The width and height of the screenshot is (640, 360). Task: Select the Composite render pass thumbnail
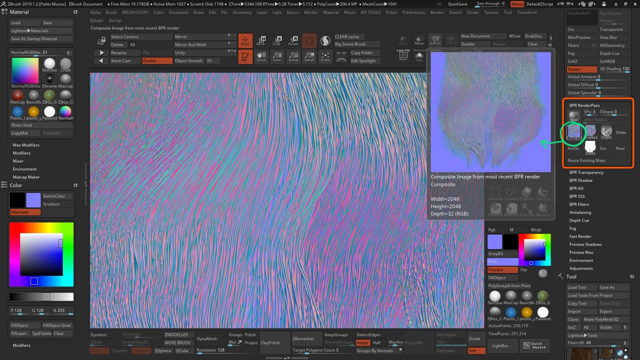pos(574,132)
